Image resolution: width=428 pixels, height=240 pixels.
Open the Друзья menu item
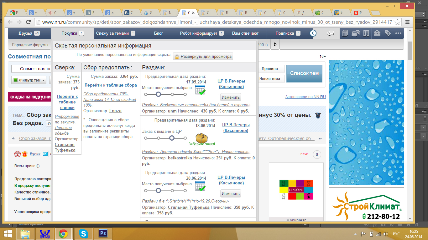[29, 33]
